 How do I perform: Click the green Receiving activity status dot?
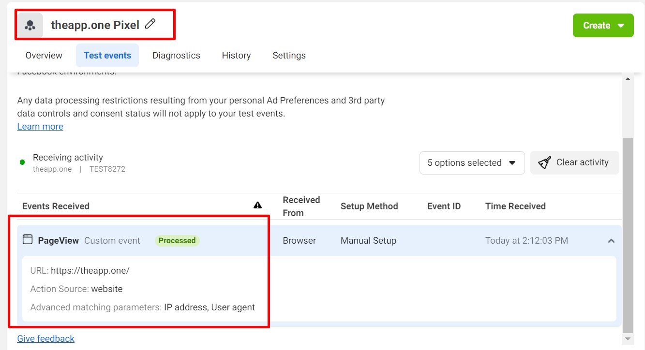point(22,162)
